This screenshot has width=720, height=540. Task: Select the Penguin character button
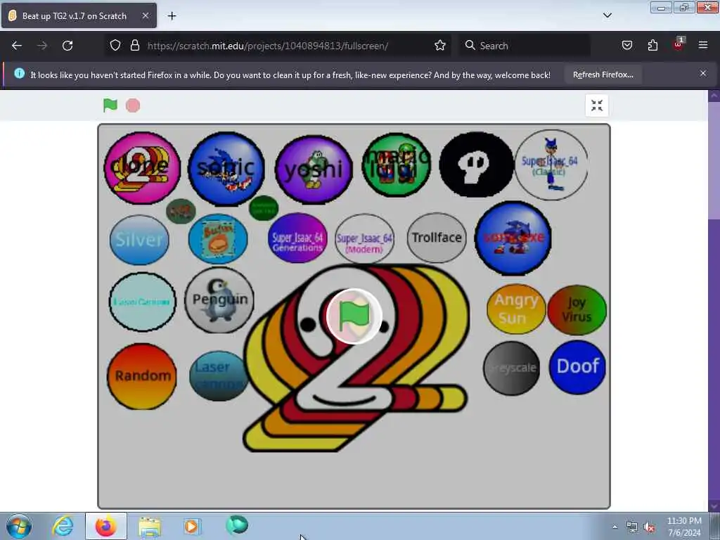[x=219, y=300]
